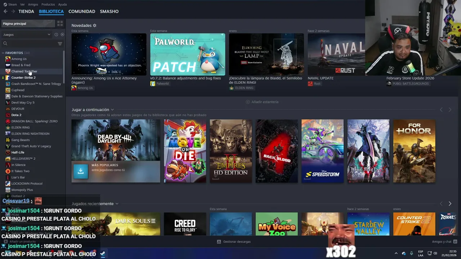Expand Jugar a continuación shelf dropdown
Image resolution: width=461 pixels, height=259 pixels.
click(x=112, y=110)
